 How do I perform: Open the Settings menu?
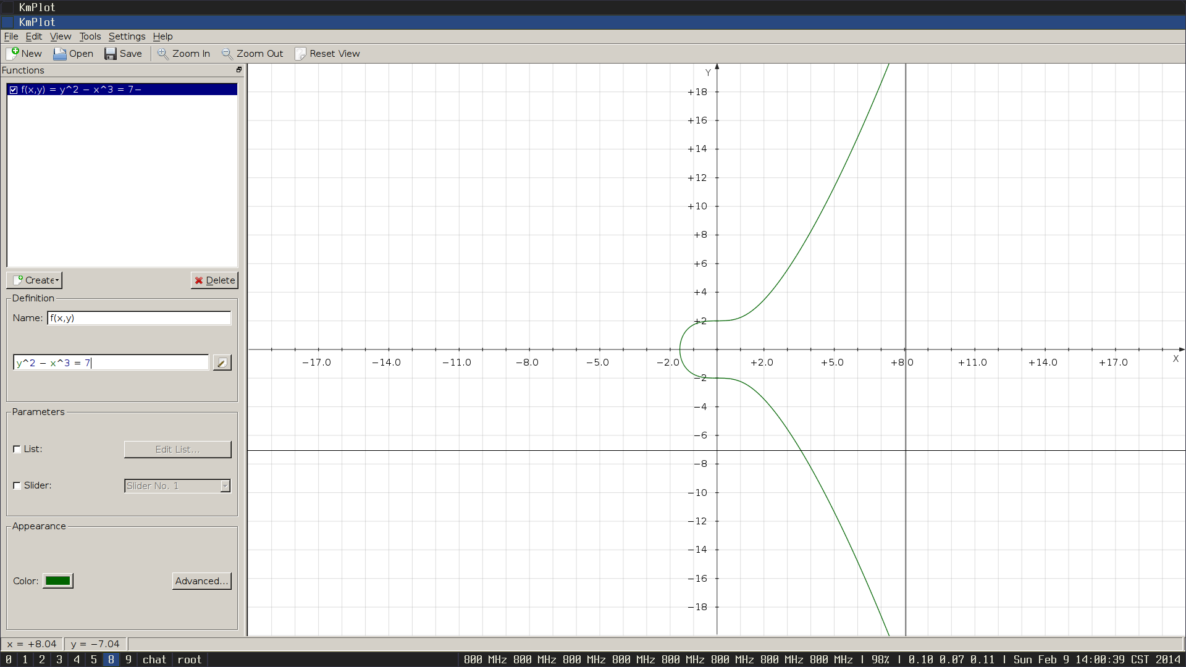(127, 36)
